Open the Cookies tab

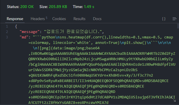pyautogui.click(x=59, y=19)
